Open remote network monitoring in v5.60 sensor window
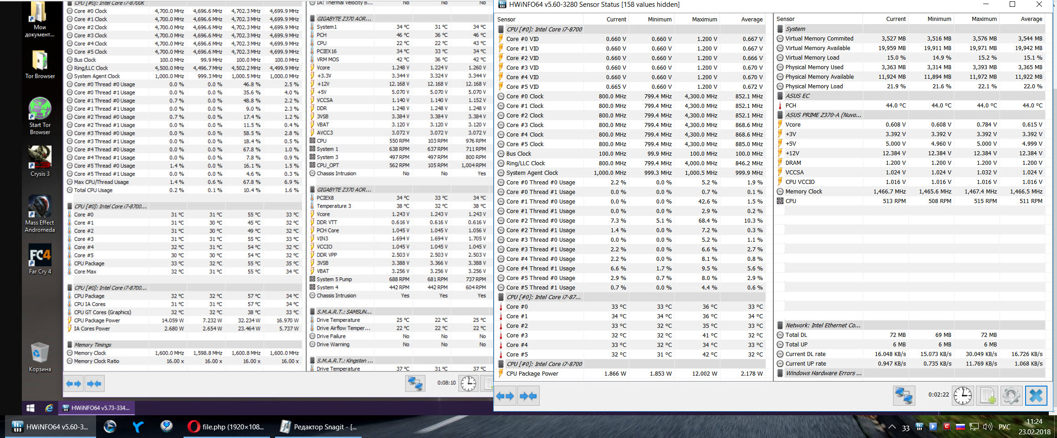 pos(904,395)
